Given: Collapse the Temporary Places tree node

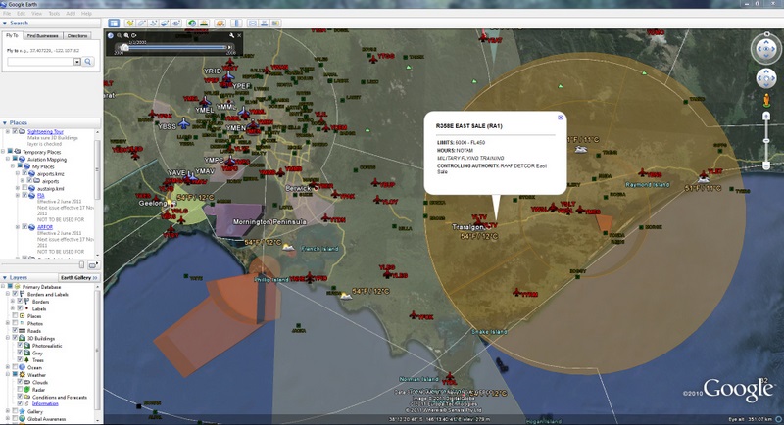Looking at the screenshot, I should coord(4,152).
